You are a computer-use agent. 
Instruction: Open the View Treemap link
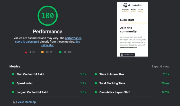tap(27, 102)
